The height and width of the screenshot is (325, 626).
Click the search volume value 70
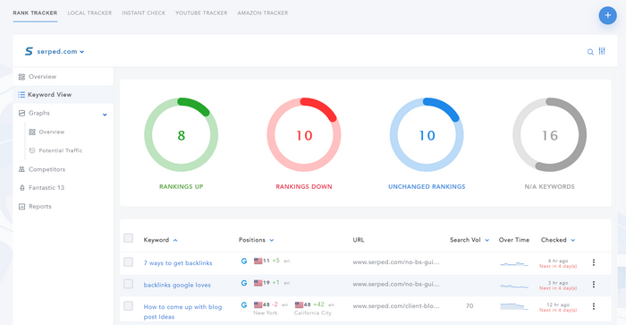469,306
